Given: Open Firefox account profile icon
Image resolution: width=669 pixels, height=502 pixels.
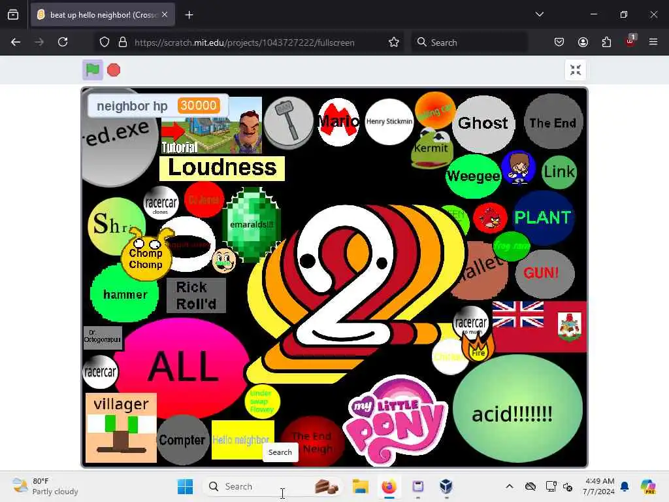Looking at the screenshot, I should tap(583, 42).
